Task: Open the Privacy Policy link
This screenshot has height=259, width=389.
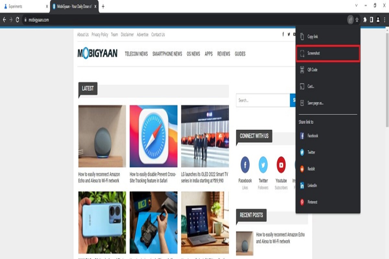Action: (x=100, y=35)
